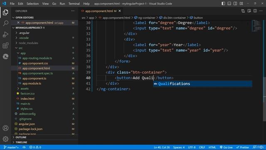Viewport: 266px width, 150px height.
Task: Click Go Live server button
Action: pyautogui.click(x=226, y=147)
